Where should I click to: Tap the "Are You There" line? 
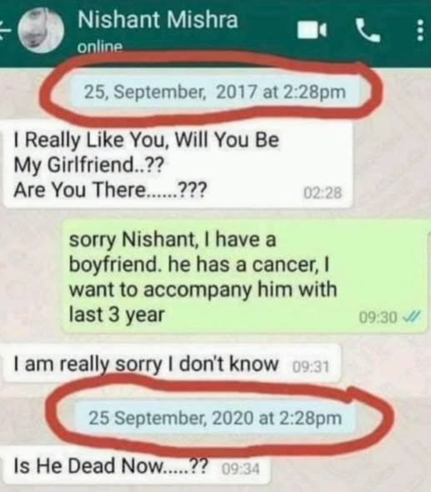(110, 190)
